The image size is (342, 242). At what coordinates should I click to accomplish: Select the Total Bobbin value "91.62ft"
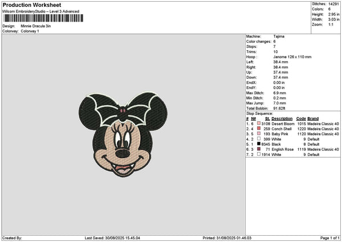click(x=279, y=108)
